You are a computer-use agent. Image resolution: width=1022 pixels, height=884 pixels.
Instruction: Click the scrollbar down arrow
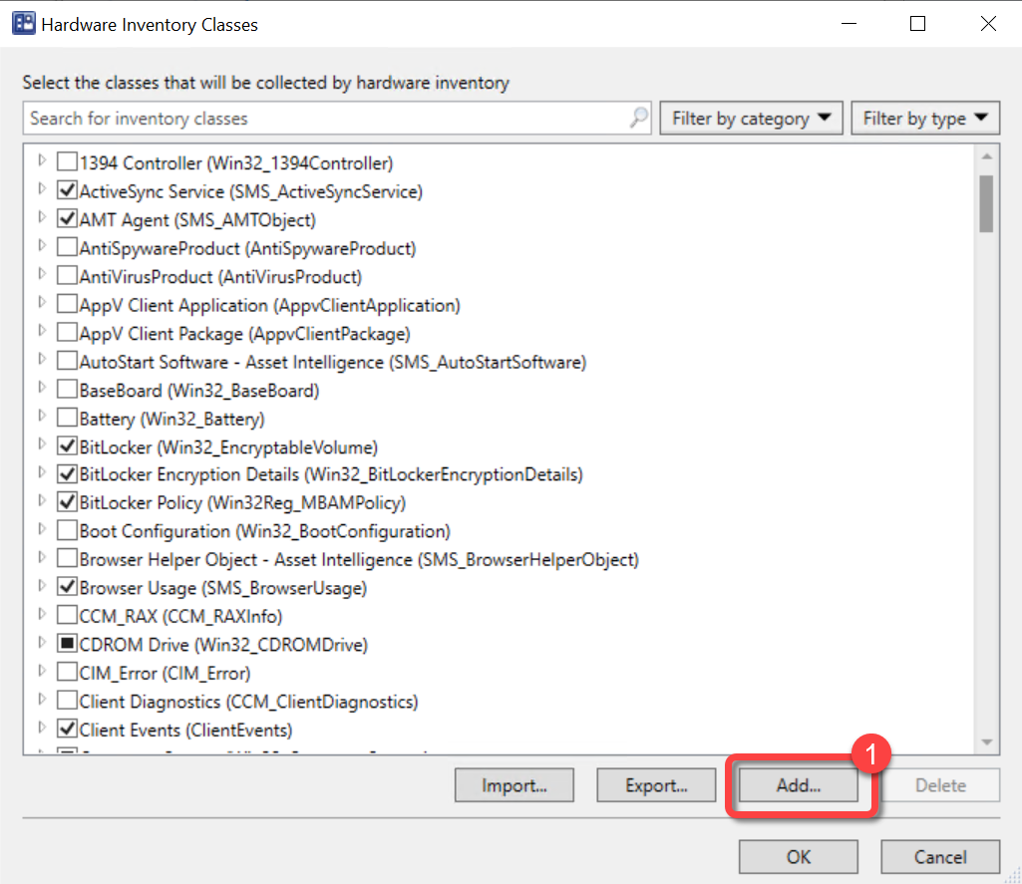pos(986,741)
